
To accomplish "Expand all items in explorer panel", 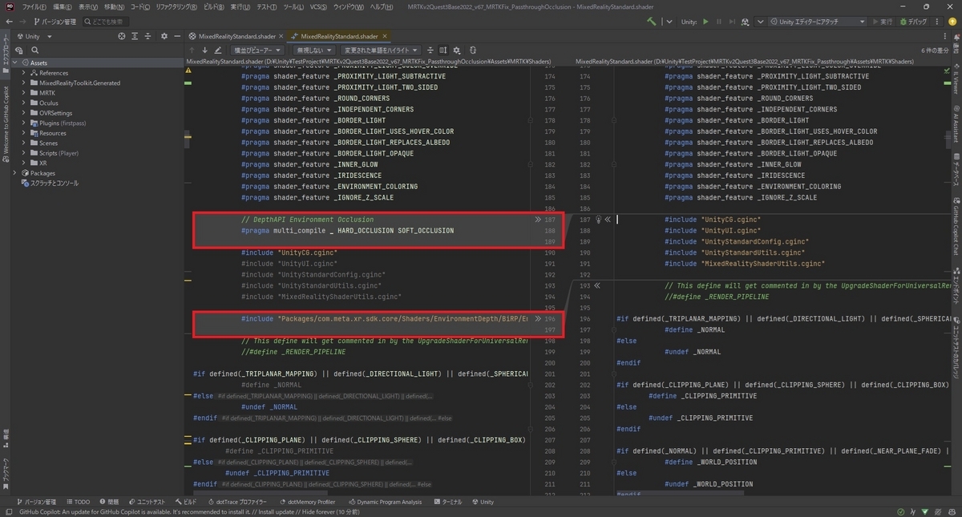I will (135, 36).
